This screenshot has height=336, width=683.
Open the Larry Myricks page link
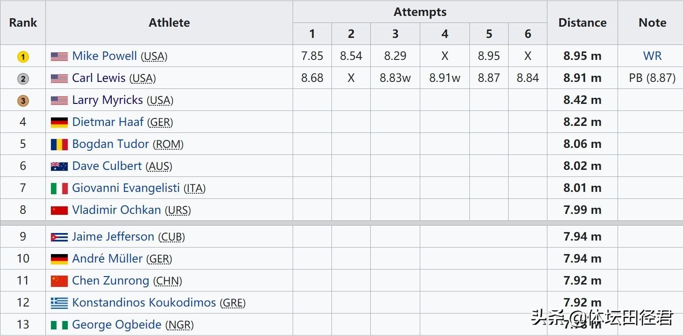(x=107, y=100)
